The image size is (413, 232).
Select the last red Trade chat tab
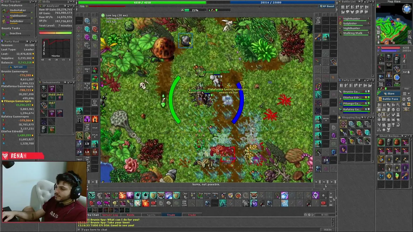pyautogui.click(x=192, y=215)
